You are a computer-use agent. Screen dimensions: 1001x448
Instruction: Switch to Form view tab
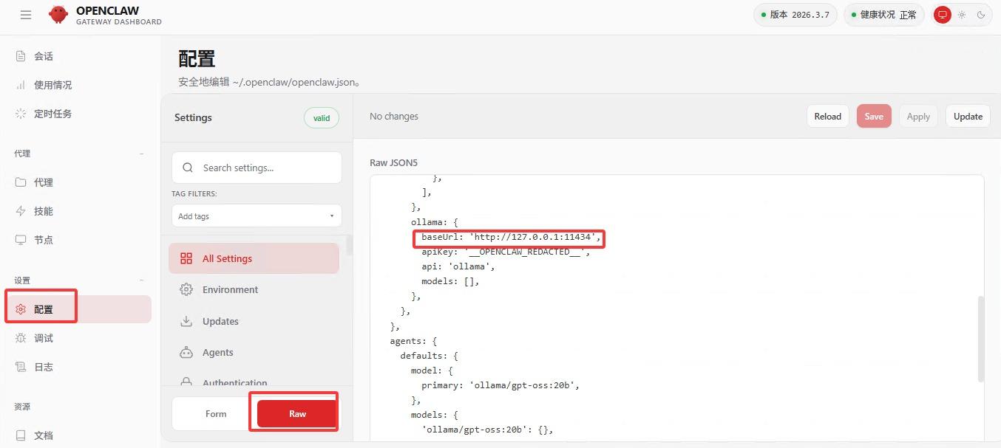(x=216, y=414)
